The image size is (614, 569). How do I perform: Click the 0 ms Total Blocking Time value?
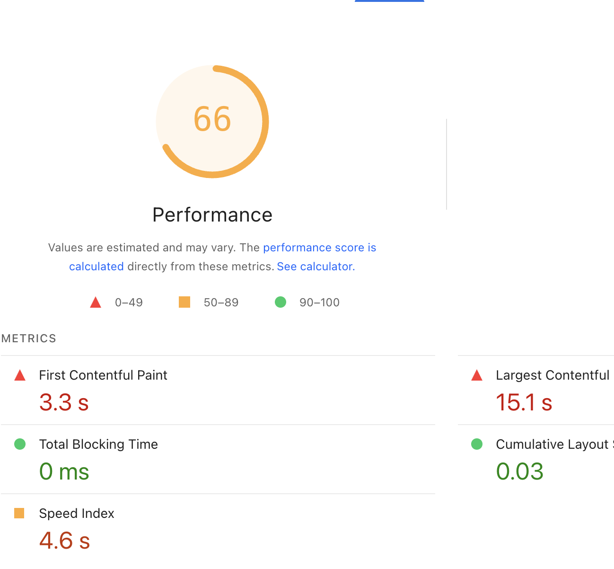pyautogui.click(x=64, y=471)
